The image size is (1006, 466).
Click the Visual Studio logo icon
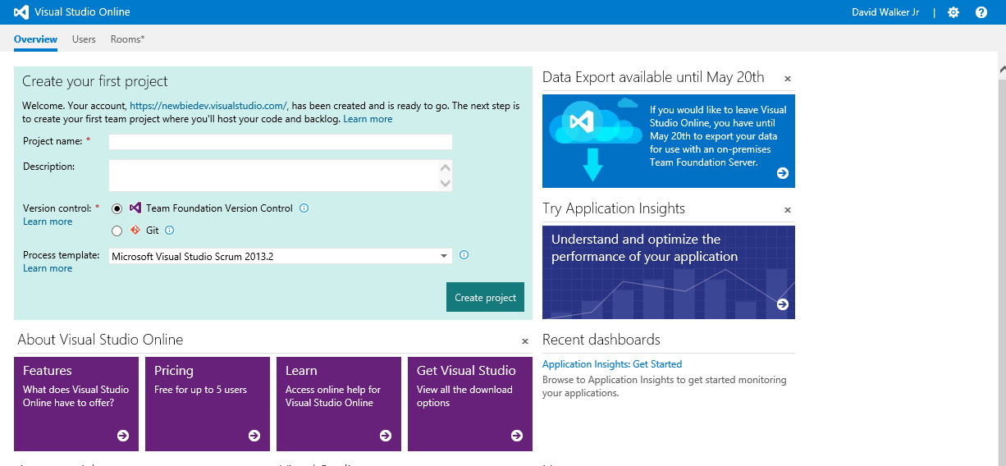tap(21, 12)
